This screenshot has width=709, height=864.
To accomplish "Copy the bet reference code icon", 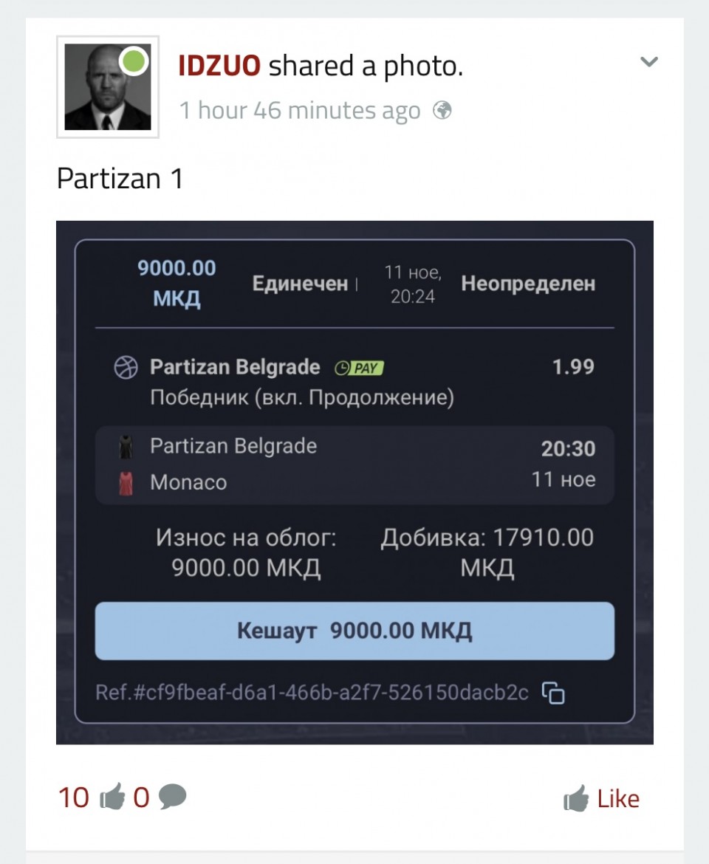I will [553, 693].
